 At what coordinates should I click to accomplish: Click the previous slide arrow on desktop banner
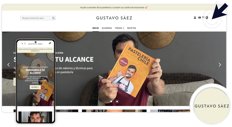pos(8,65)
